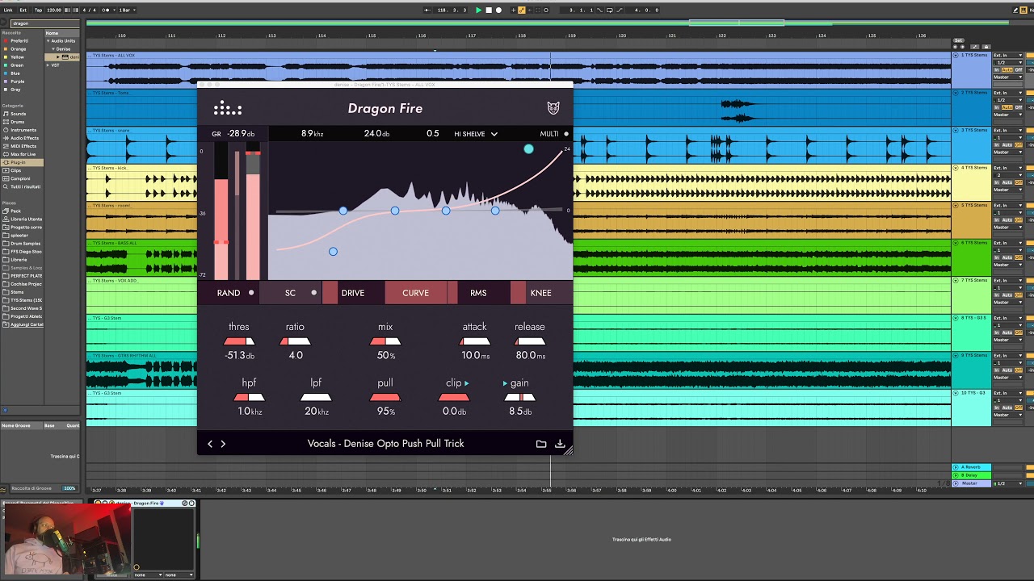Toggle DRIVE mode in Dragon Fire

click(x=353, y=293)
